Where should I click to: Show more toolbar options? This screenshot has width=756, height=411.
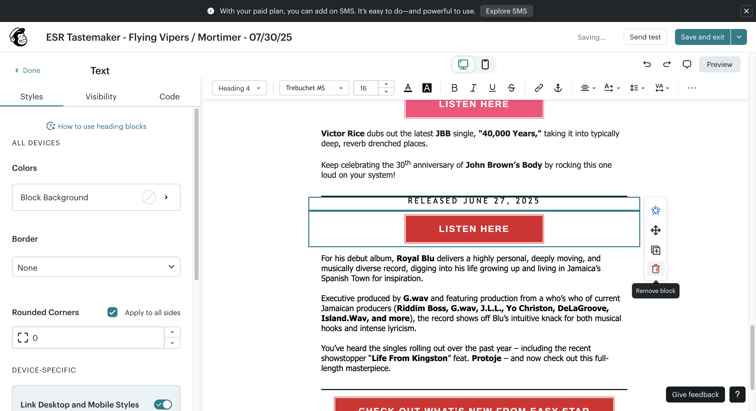(x=692, y=88)
